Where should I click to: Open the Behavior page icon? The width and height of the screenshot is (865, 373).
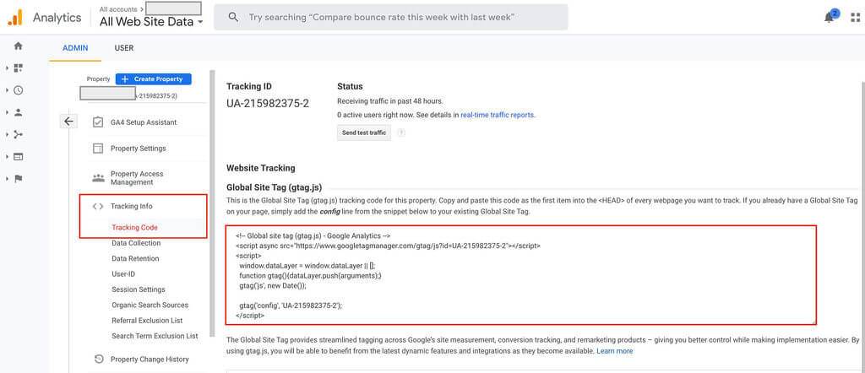pos(19,156)
